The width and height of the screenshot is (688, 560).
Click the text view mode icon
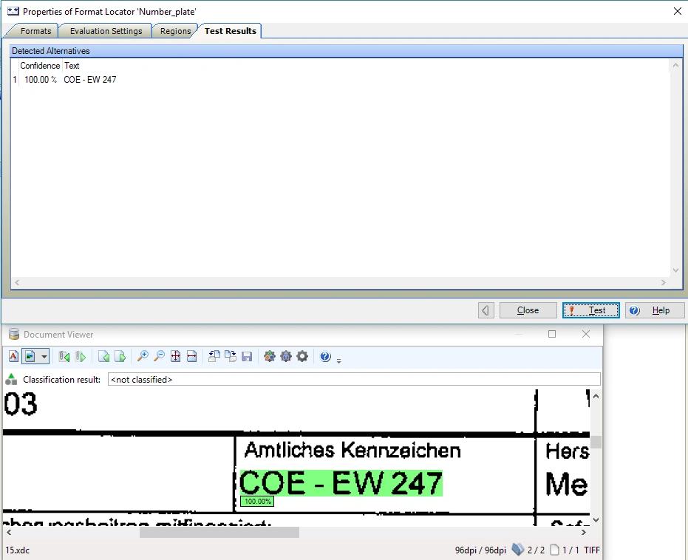pos(13,357)
